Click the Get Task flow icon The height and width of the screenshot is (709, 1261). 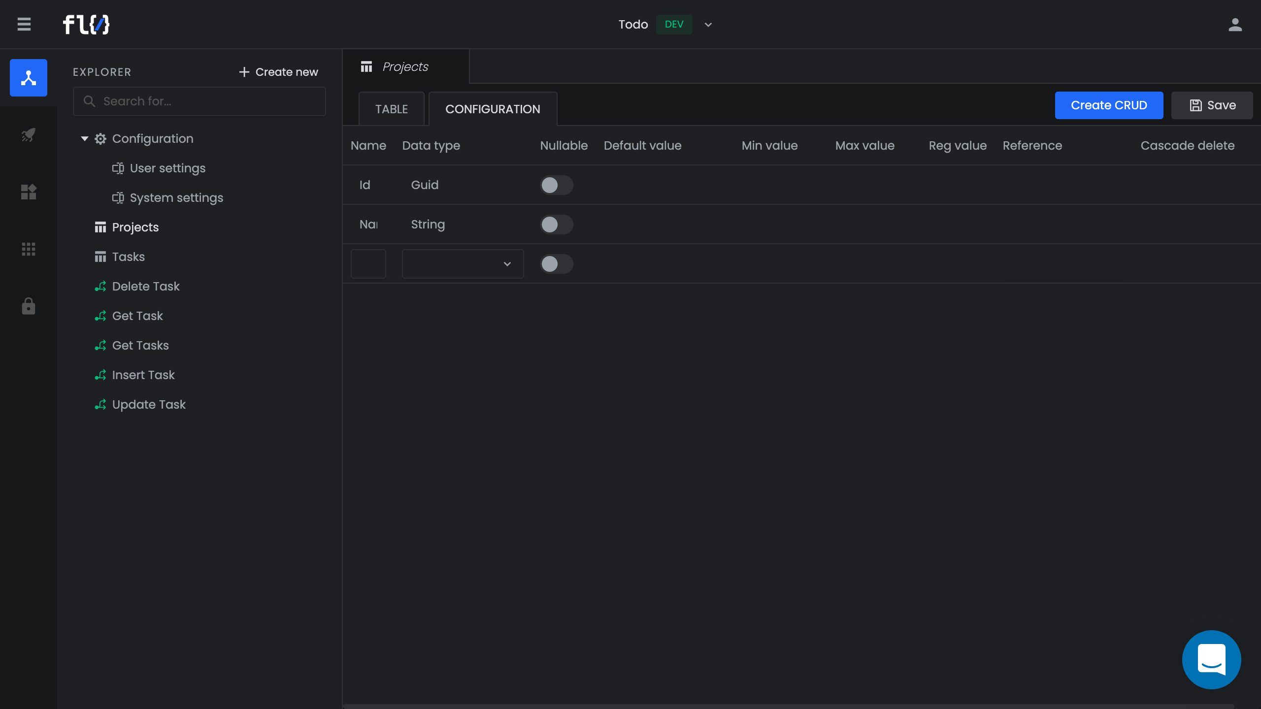(x=100, y=316)
